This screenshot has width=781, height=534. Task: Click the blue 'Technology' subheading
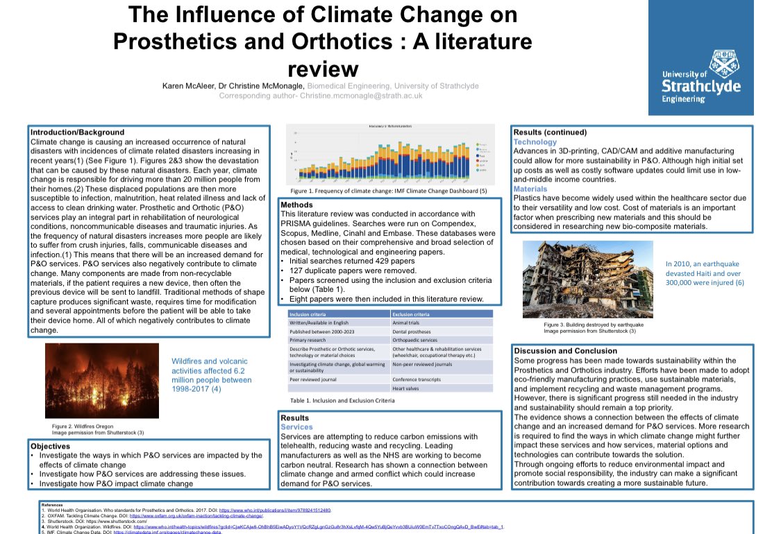coord(535,142)
